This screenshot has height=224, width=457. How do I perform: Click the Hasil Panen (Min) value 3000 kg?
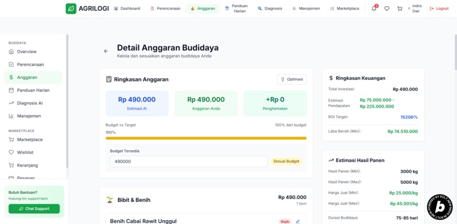click(x=409, y=171)
